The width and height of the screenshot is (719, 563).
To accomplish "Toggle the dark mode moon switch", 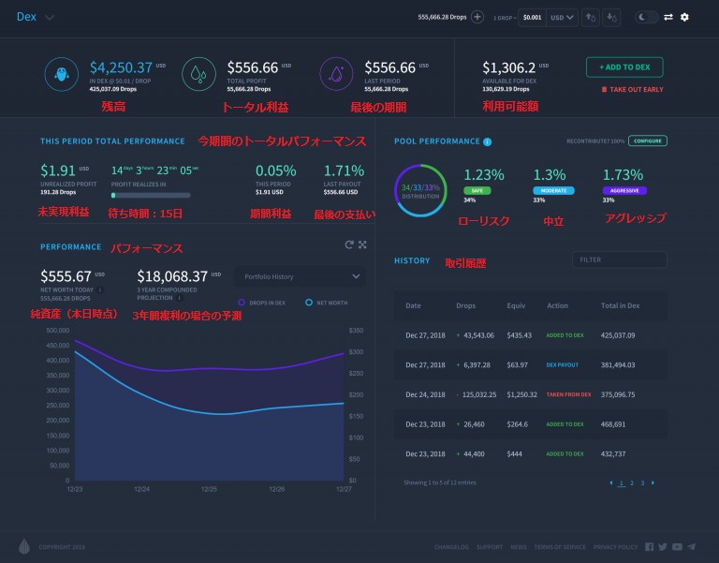I will [x=646, y=17].
